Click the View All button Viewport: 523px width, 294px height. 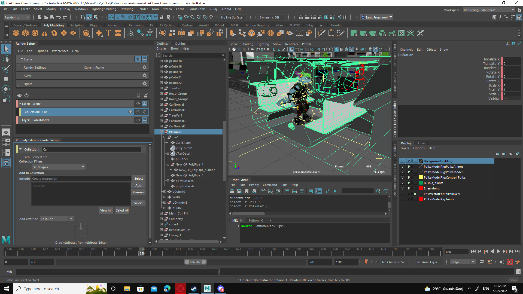(106, 210)
